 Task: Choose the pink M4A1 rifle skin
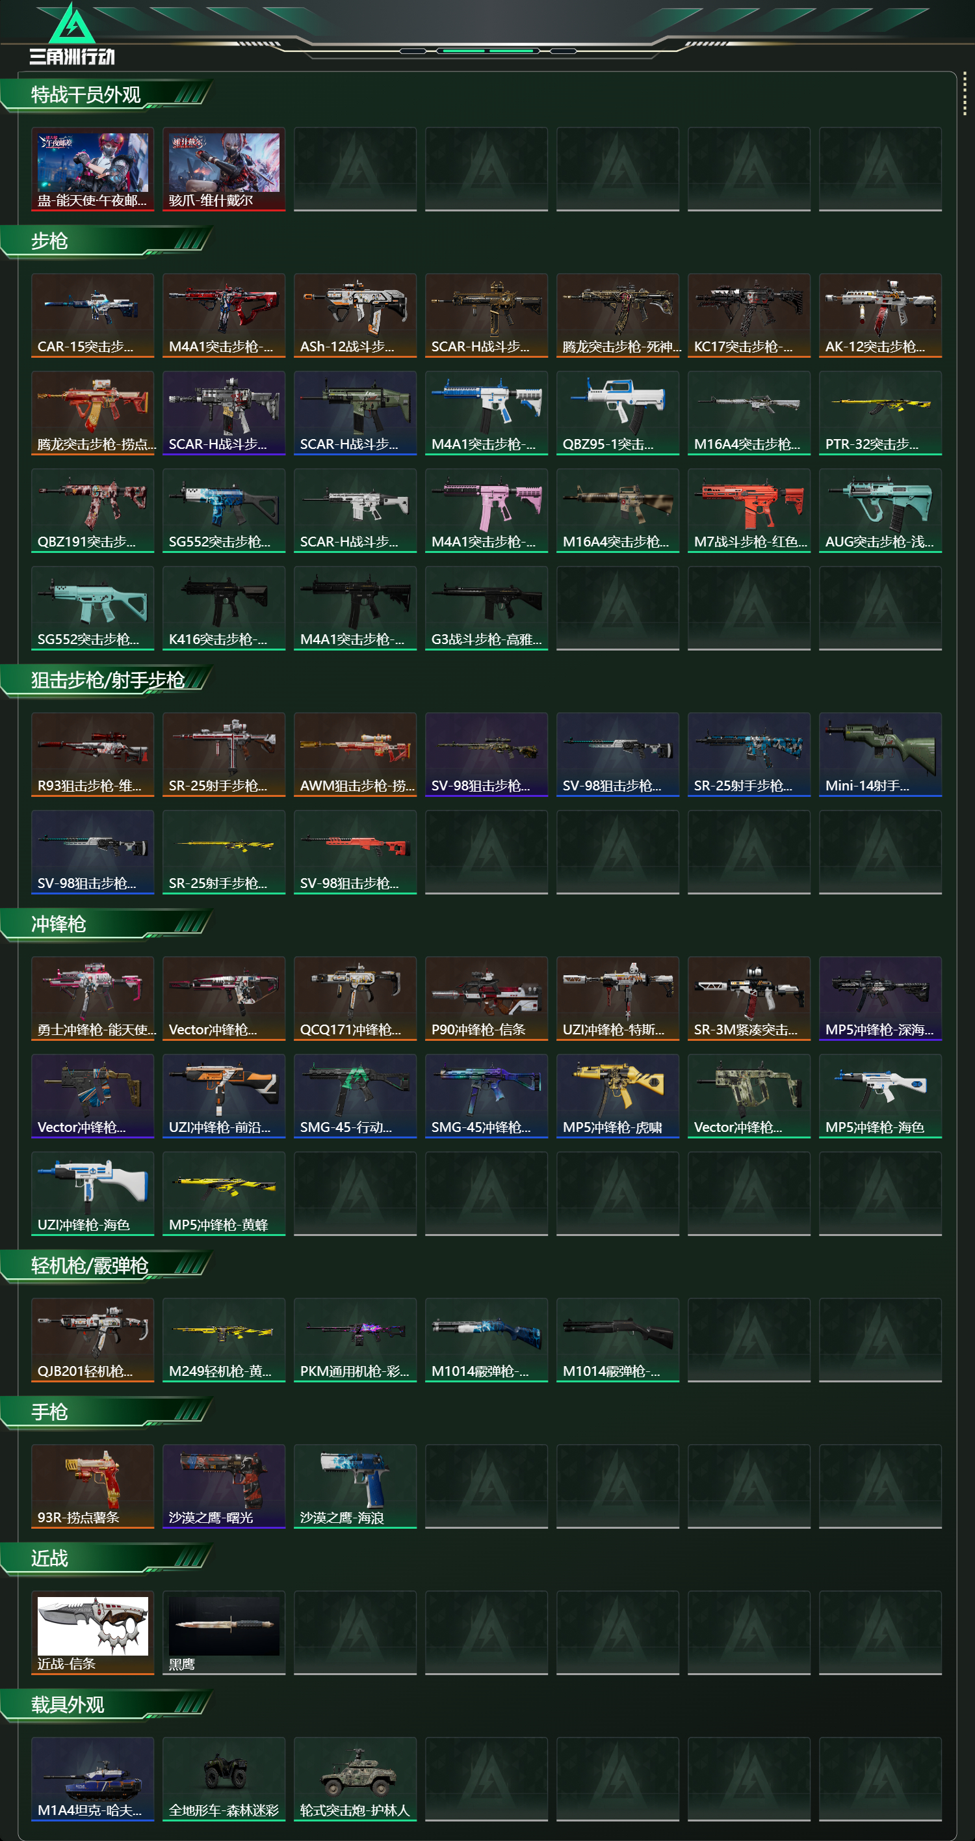click(486, 510)
